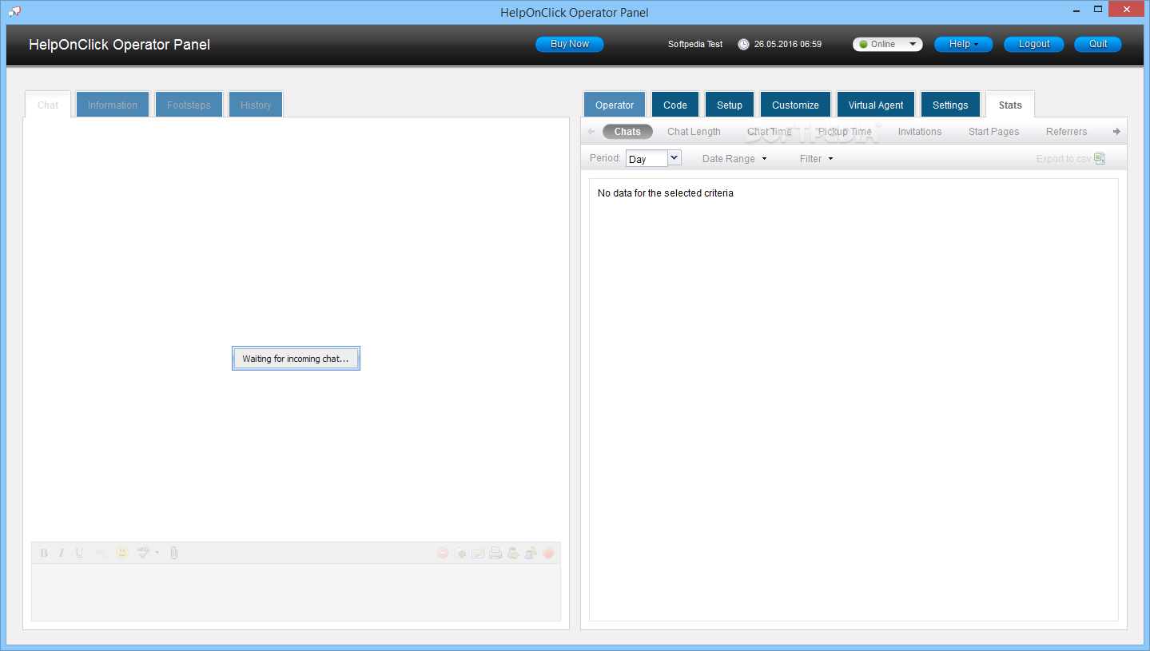Click into the chat message input box
The height and width of the screenshot is (651, 1150).
296,592
